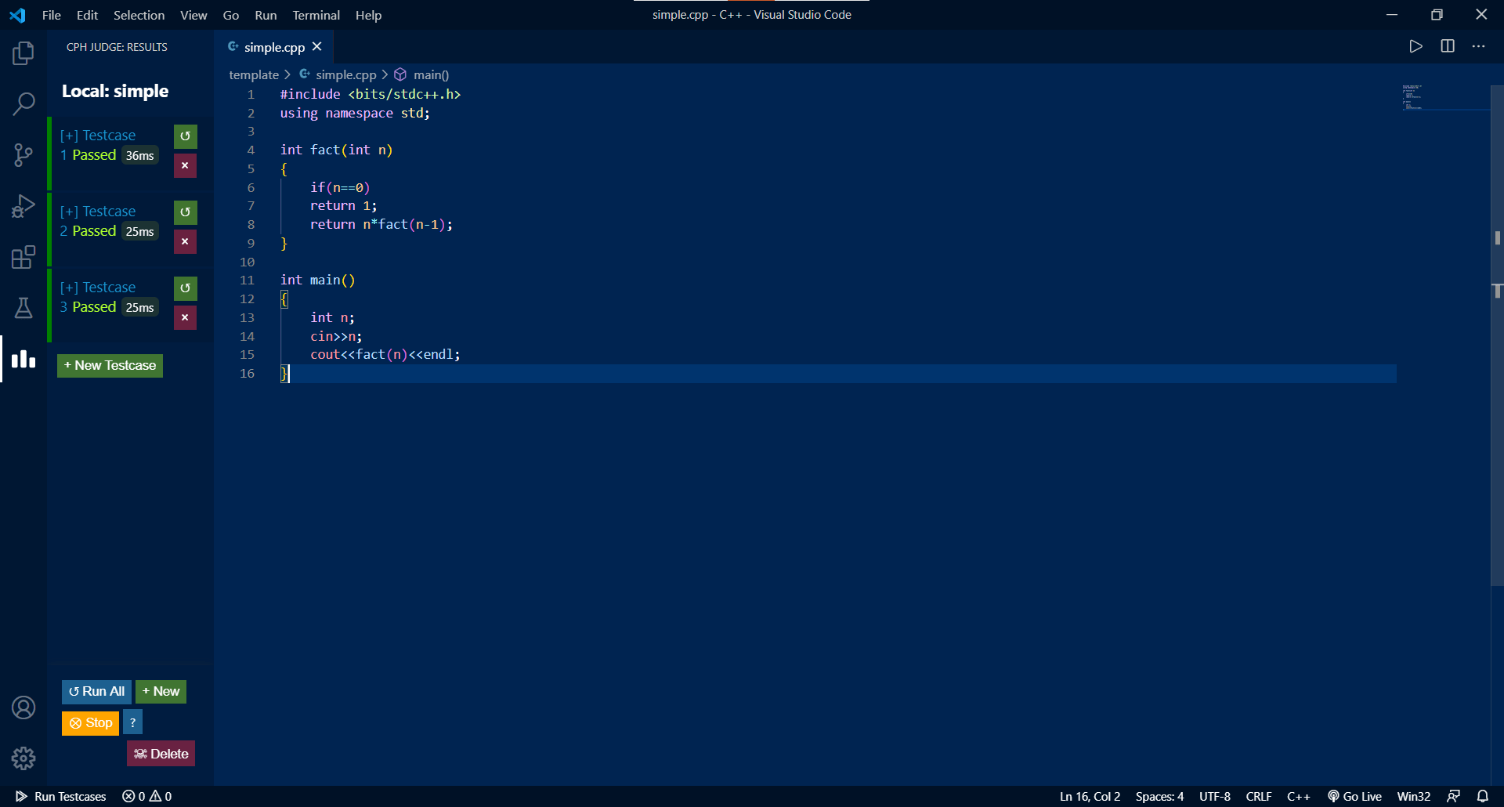Expand Testcase 3 details
Image resolution: width=1504 pixels, height=807 pixels.
pyautogui.click(x=97, y=288)
